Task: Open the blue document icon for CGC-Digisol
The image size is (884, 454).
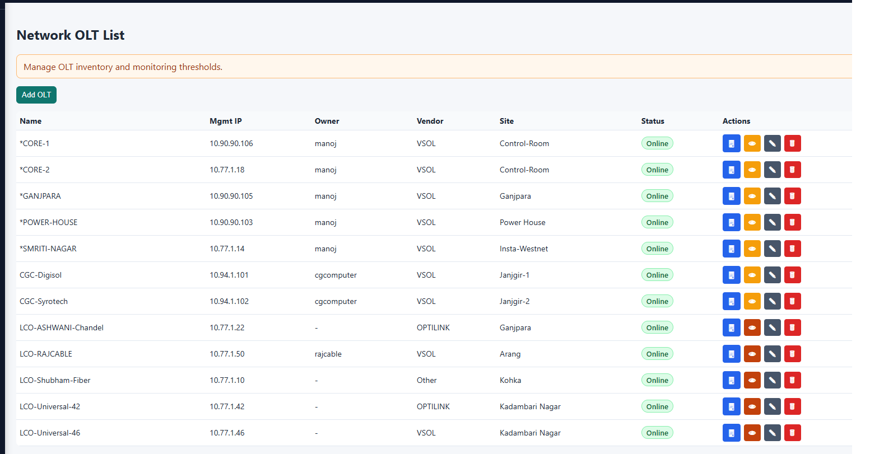Action: (731, 275)
